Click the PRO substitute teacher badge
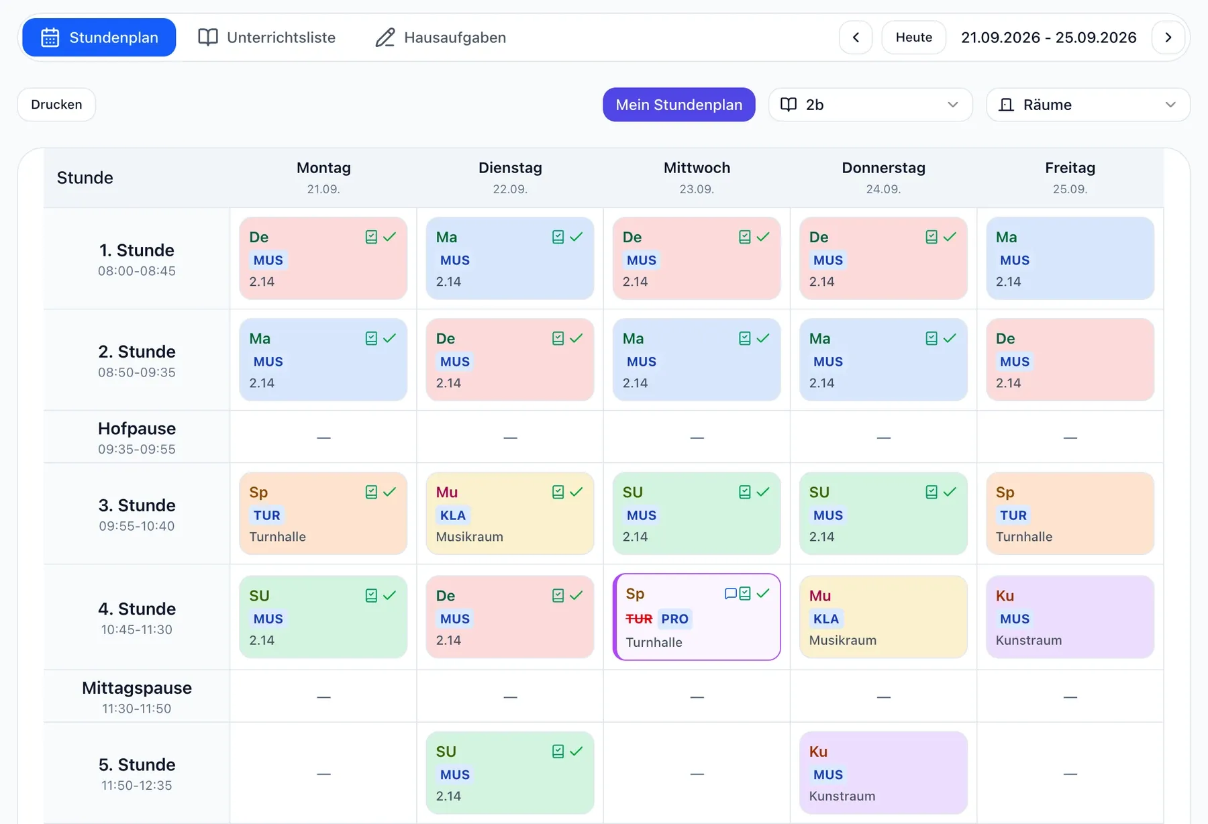Screen dimensions: 1208x824 (674, 619)
